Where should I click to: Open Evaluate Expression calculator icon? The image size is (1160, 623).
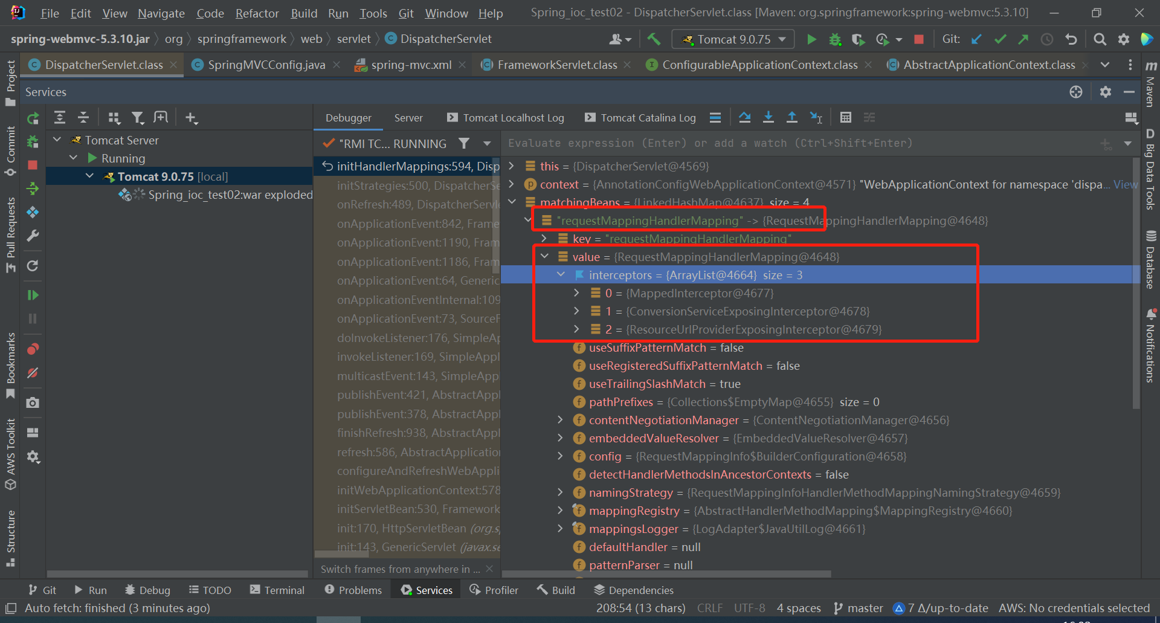846,117
